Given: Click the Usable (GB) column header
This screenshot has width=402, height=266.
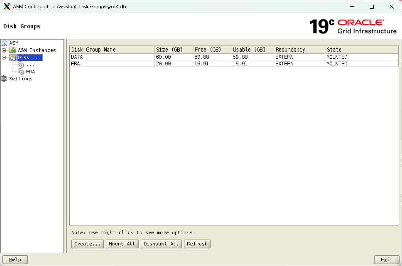Looking at the screenshot, I should click(253, 49).
